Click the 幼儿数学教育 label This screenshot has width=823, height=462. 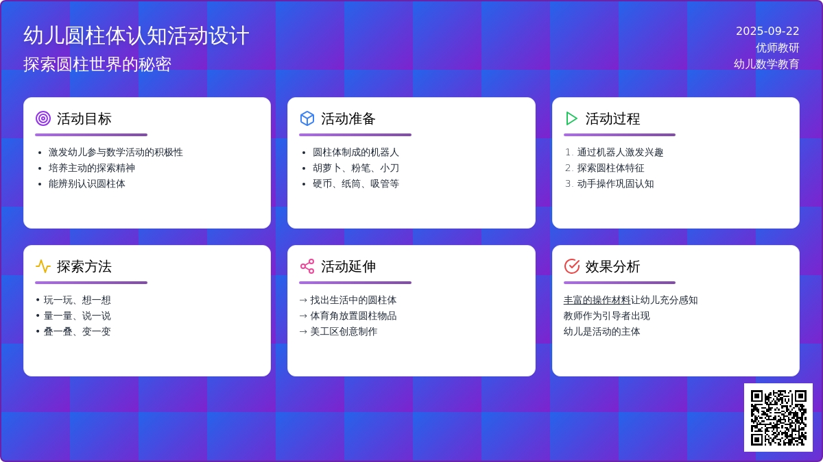point(766,64)
